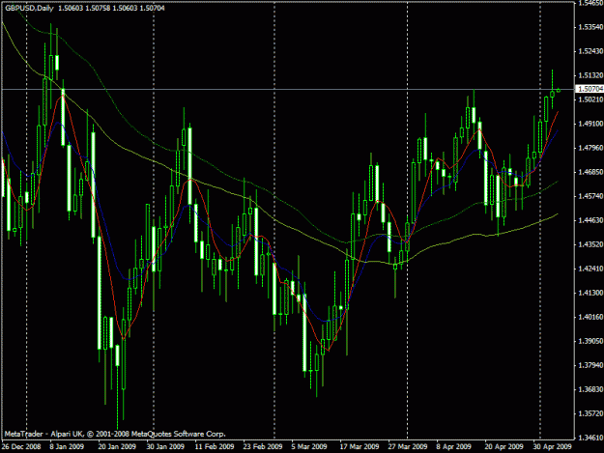The image size is (604, 453).
Task: Click the 5 Mar 2009 date label
Action: 309,446
